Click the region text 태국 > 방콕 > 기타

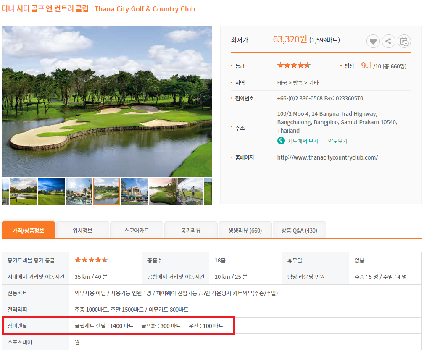pyautogui.click(x=298, y=83)
